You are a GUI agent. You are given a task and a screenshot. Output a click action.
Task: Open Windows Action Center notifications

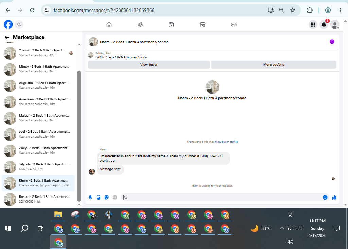pyautogui.click(x=337, y=228)
